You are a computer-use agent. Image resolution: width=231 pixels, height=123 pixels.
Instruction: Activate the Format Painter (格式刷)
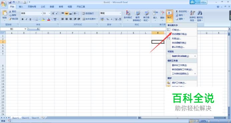pyautogui.click(x=13, y=19)
